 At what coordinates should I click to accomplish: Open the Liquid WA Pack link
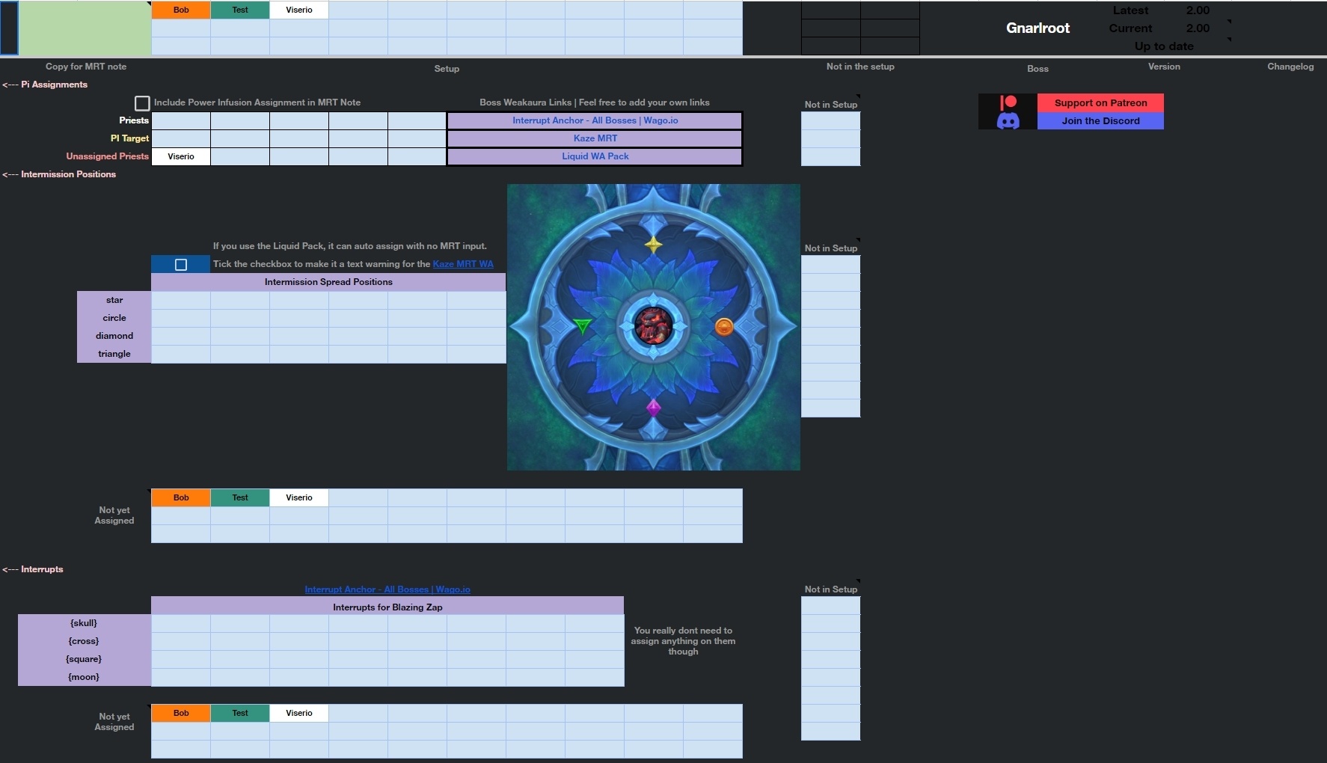click(594, 156)
